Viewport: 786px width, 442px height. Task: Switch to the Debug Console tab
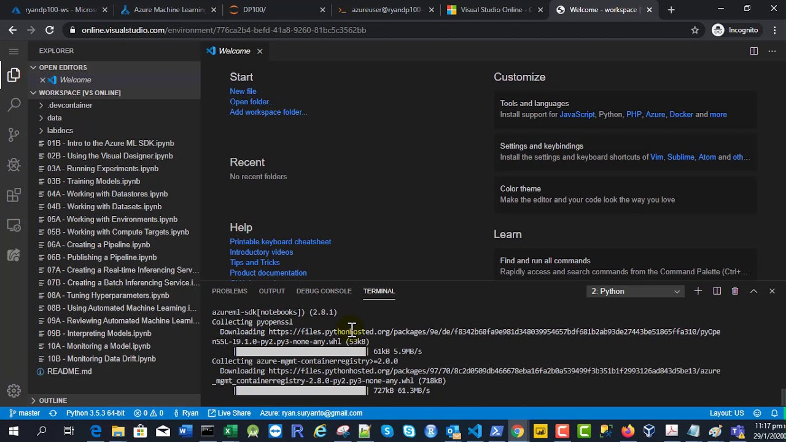pos(324,291)
